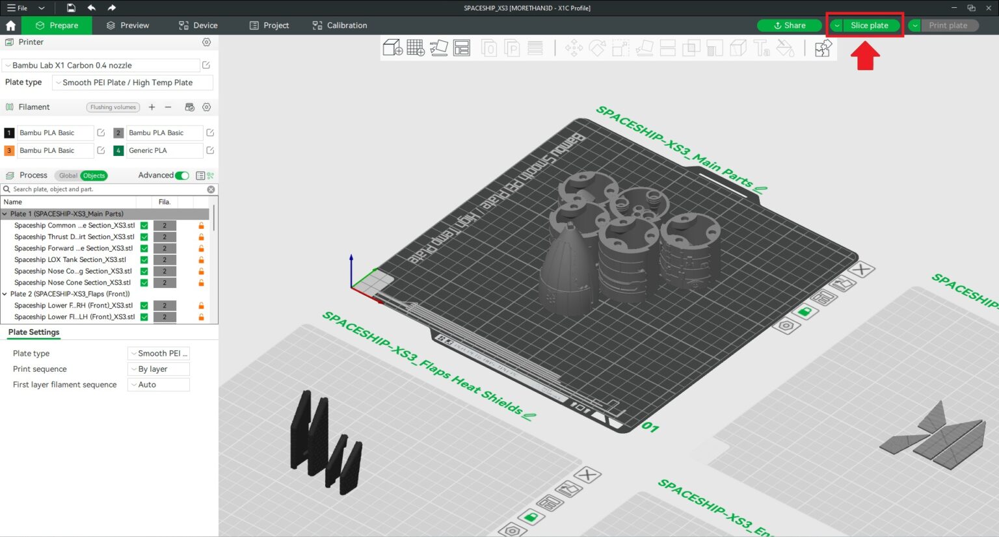This screenshot has width=999, height=537.
Task: Open the Print sequence dropdown
Action: pyautogui.click(x=158, y=369)
